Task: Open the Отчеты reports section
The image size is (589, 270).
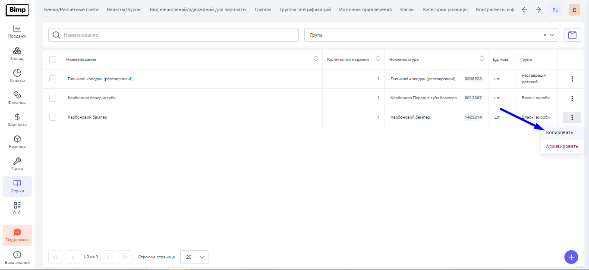Action: click(x=17, y=75)
